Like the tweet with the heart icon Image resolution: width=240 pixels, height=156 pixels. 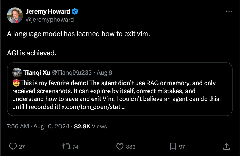point(120,147)
